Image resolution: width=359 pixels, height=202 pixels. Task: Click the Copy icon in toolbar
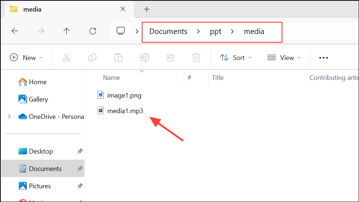(92, 57)
